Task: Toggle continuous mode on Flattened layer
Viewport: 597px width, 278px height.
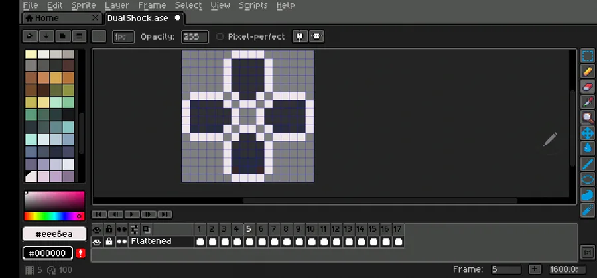Action: 122,242
